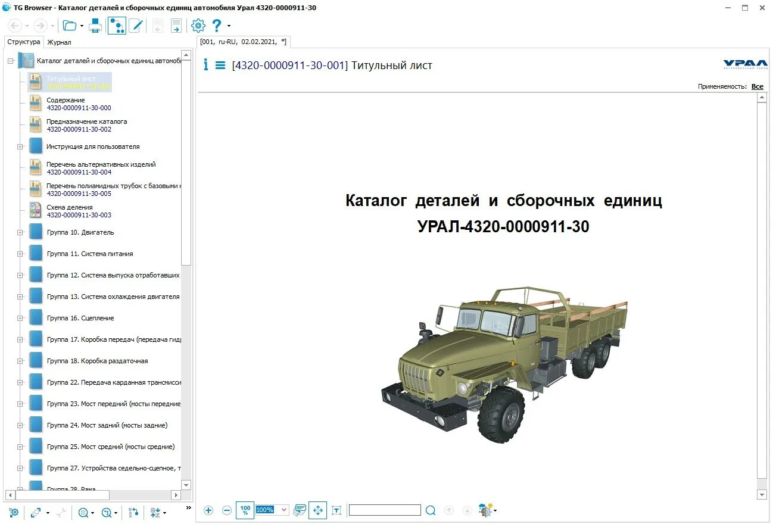Select the text selection tool near the zoom controls
The width and height of the screenshot is (773, 527).
coord(337,510)
